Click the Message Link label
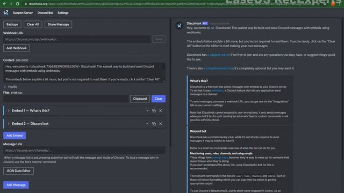The height and width of the screenshot is (193, 344). (12, 144)
